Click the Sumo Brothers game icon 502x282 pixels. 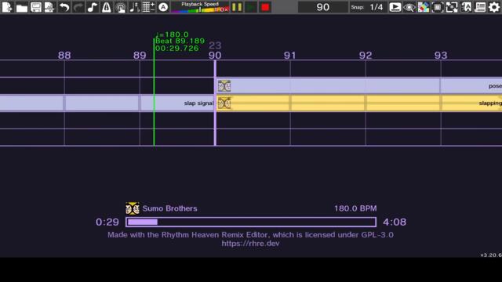(x=133, y=208)
